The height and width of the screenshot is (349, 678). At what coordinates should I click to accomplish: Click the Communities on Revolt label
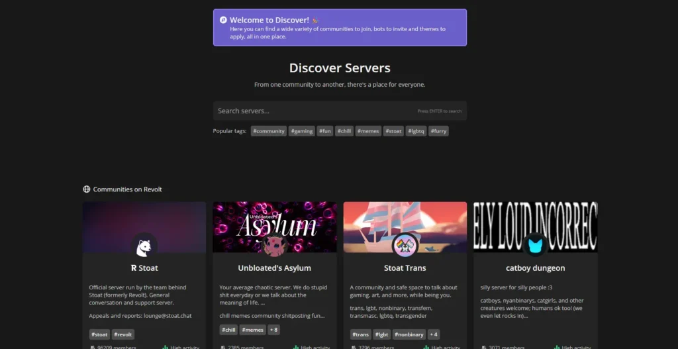[128, 189]
